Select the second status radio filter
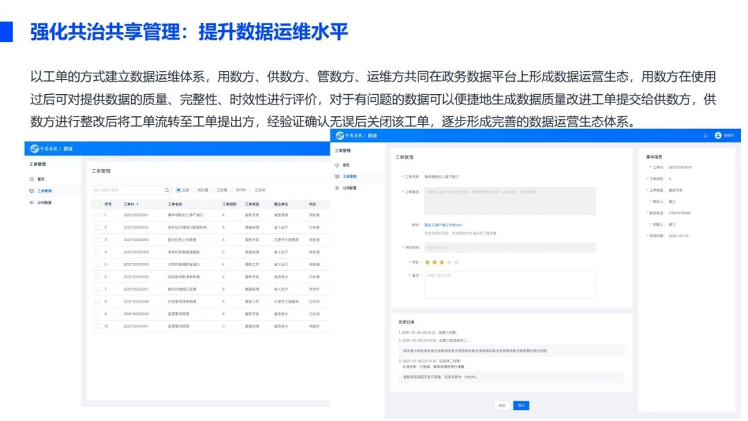748x421 pixels. (x=194, y=190)
